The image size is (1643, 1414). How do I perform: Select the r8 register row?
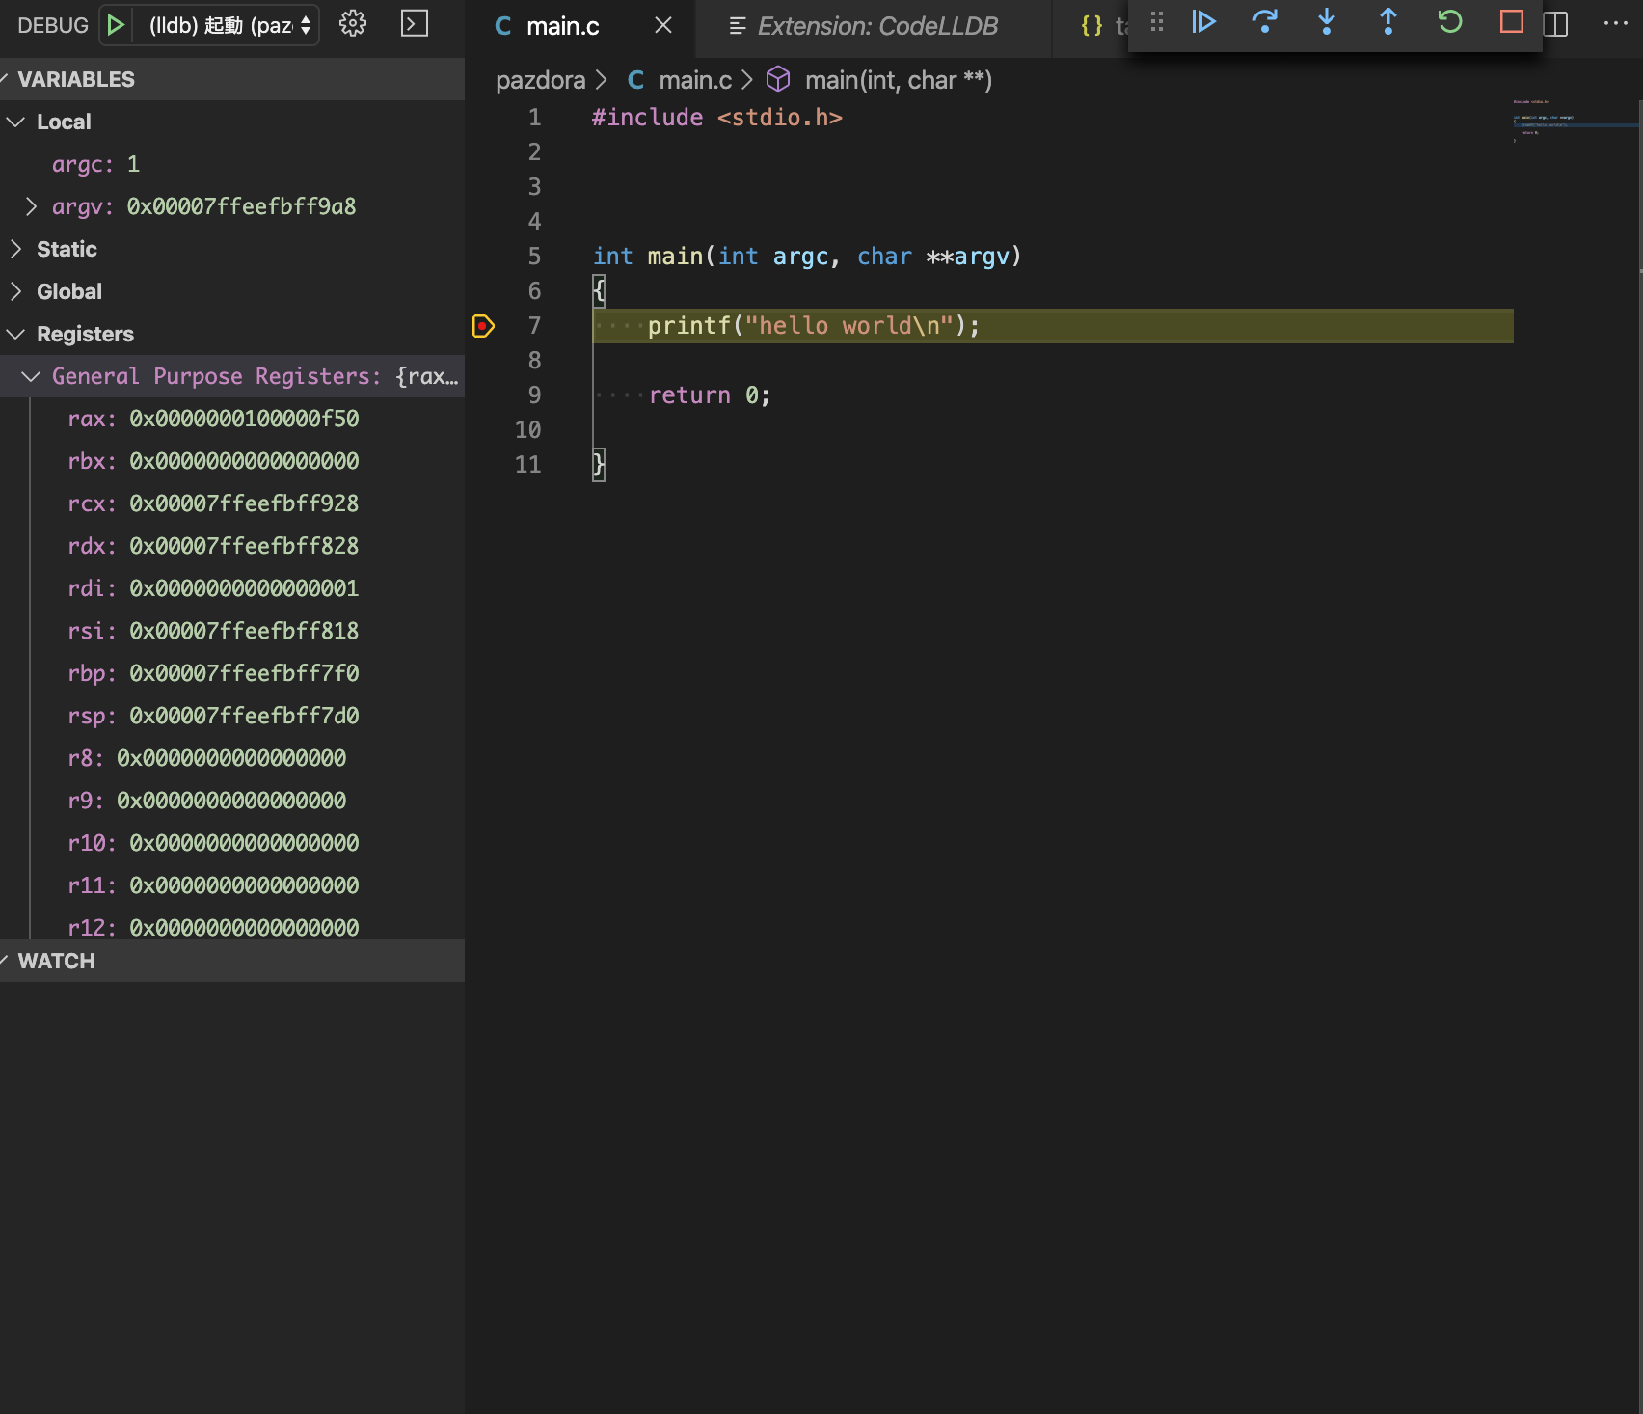[232, 758]
